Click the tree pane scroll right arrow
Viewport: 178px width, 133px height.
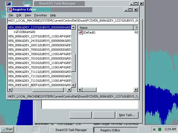(x=69, y=90)
